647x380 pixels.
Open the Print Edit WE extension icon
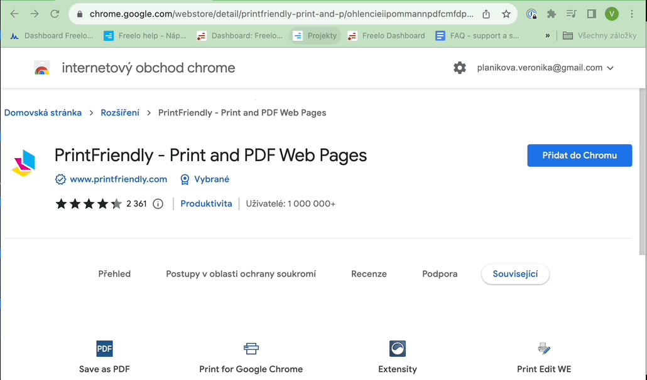[544, 349]
